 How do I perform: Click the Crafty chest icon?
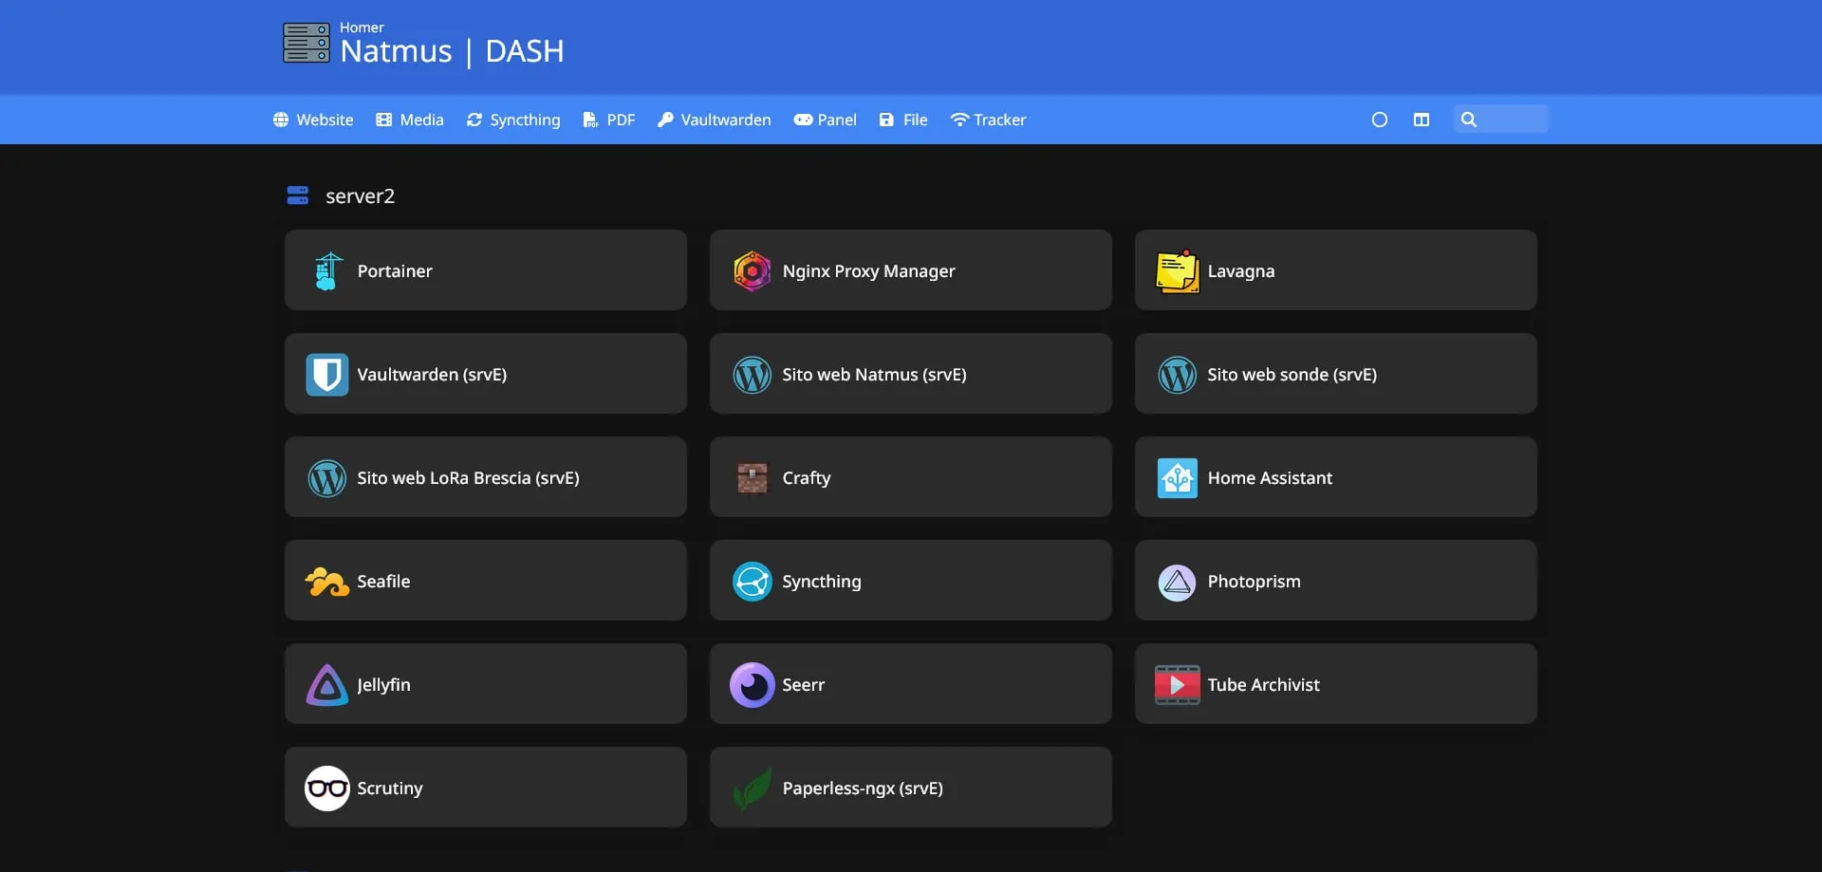(752, 478)
